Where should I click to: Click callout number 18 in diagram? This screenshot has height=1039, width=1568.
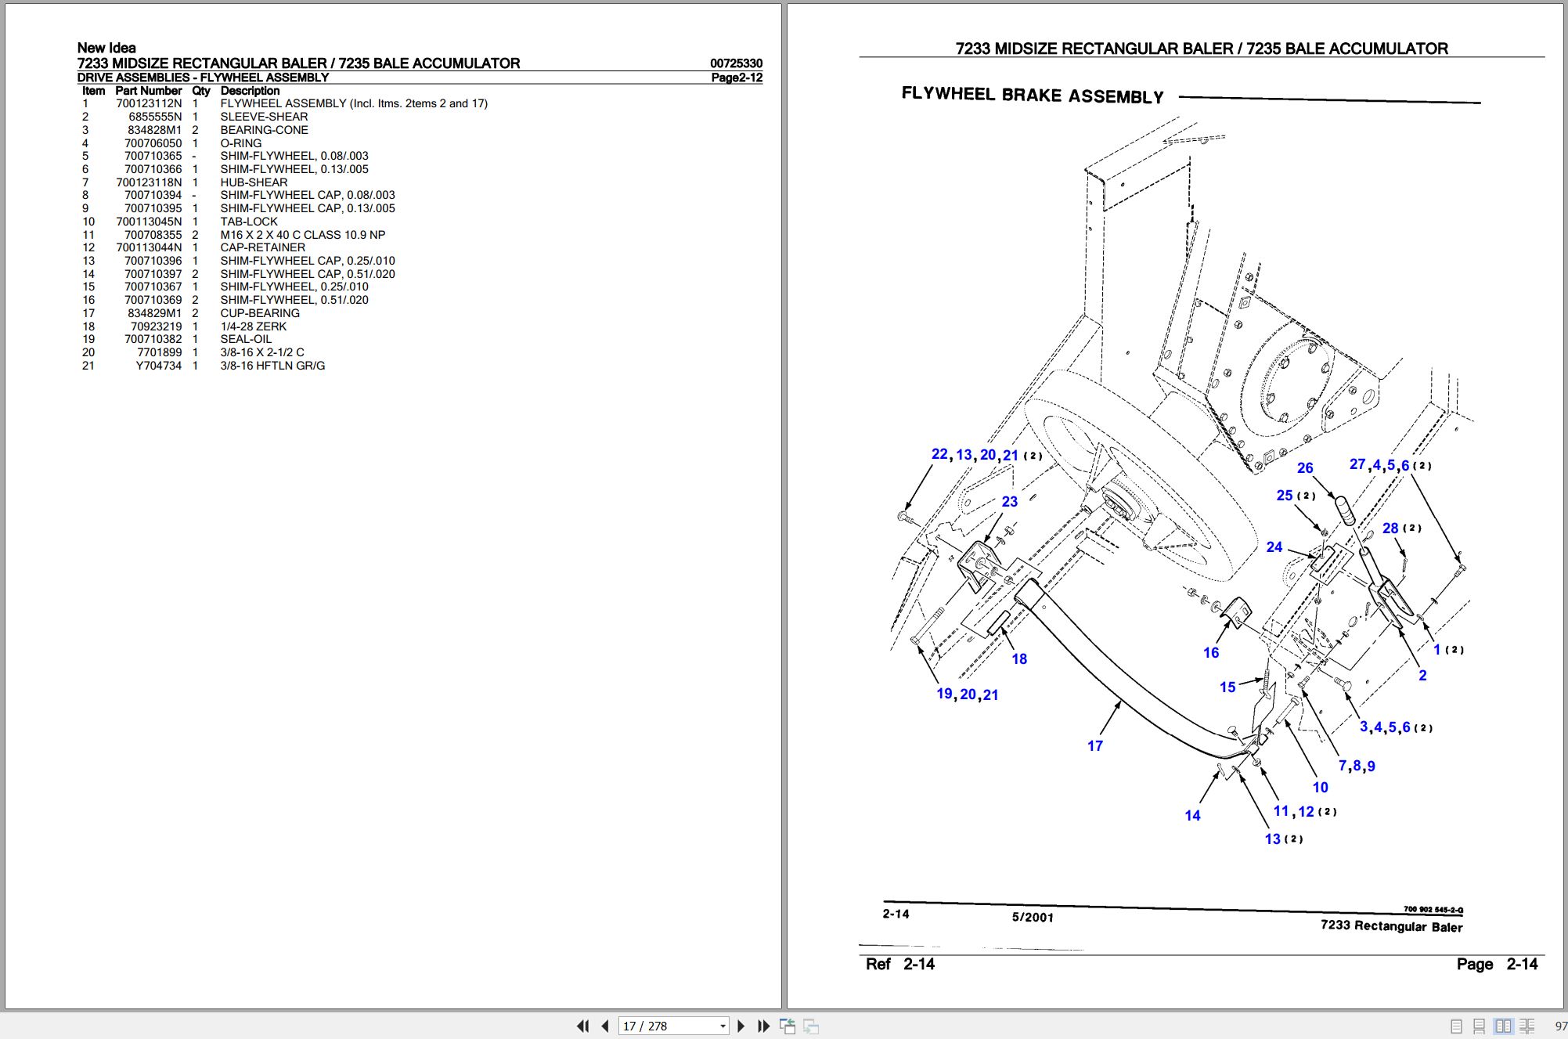[x=1018, y=659]
